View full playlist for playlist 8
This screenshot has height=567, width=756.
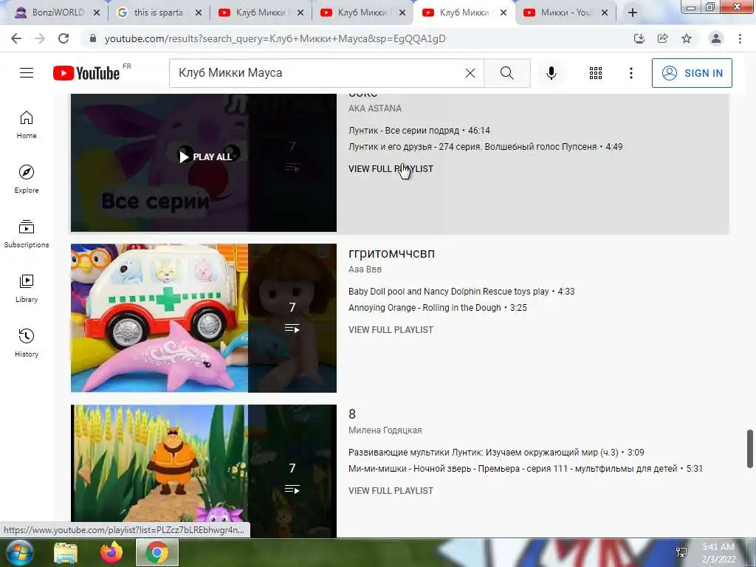[x=391, y=491]
